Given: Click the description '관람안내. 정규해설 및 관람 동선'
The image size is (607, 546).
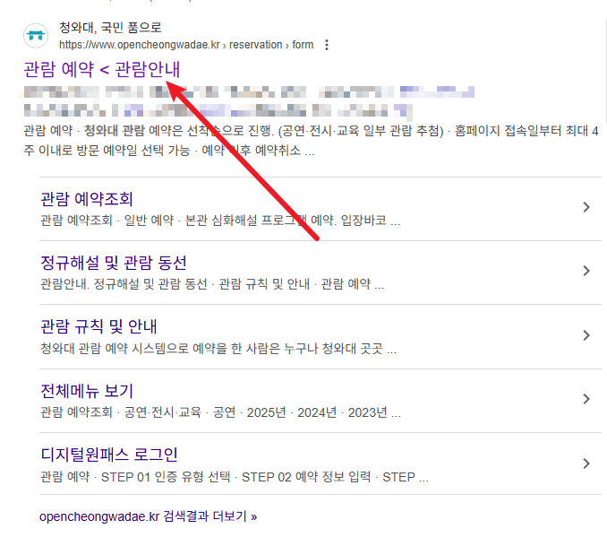Looking at the screenshot, I should pos(212,284).
